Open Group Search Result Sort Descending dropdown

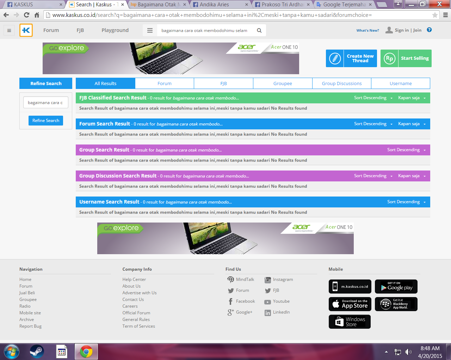click(x=406, y=150)
